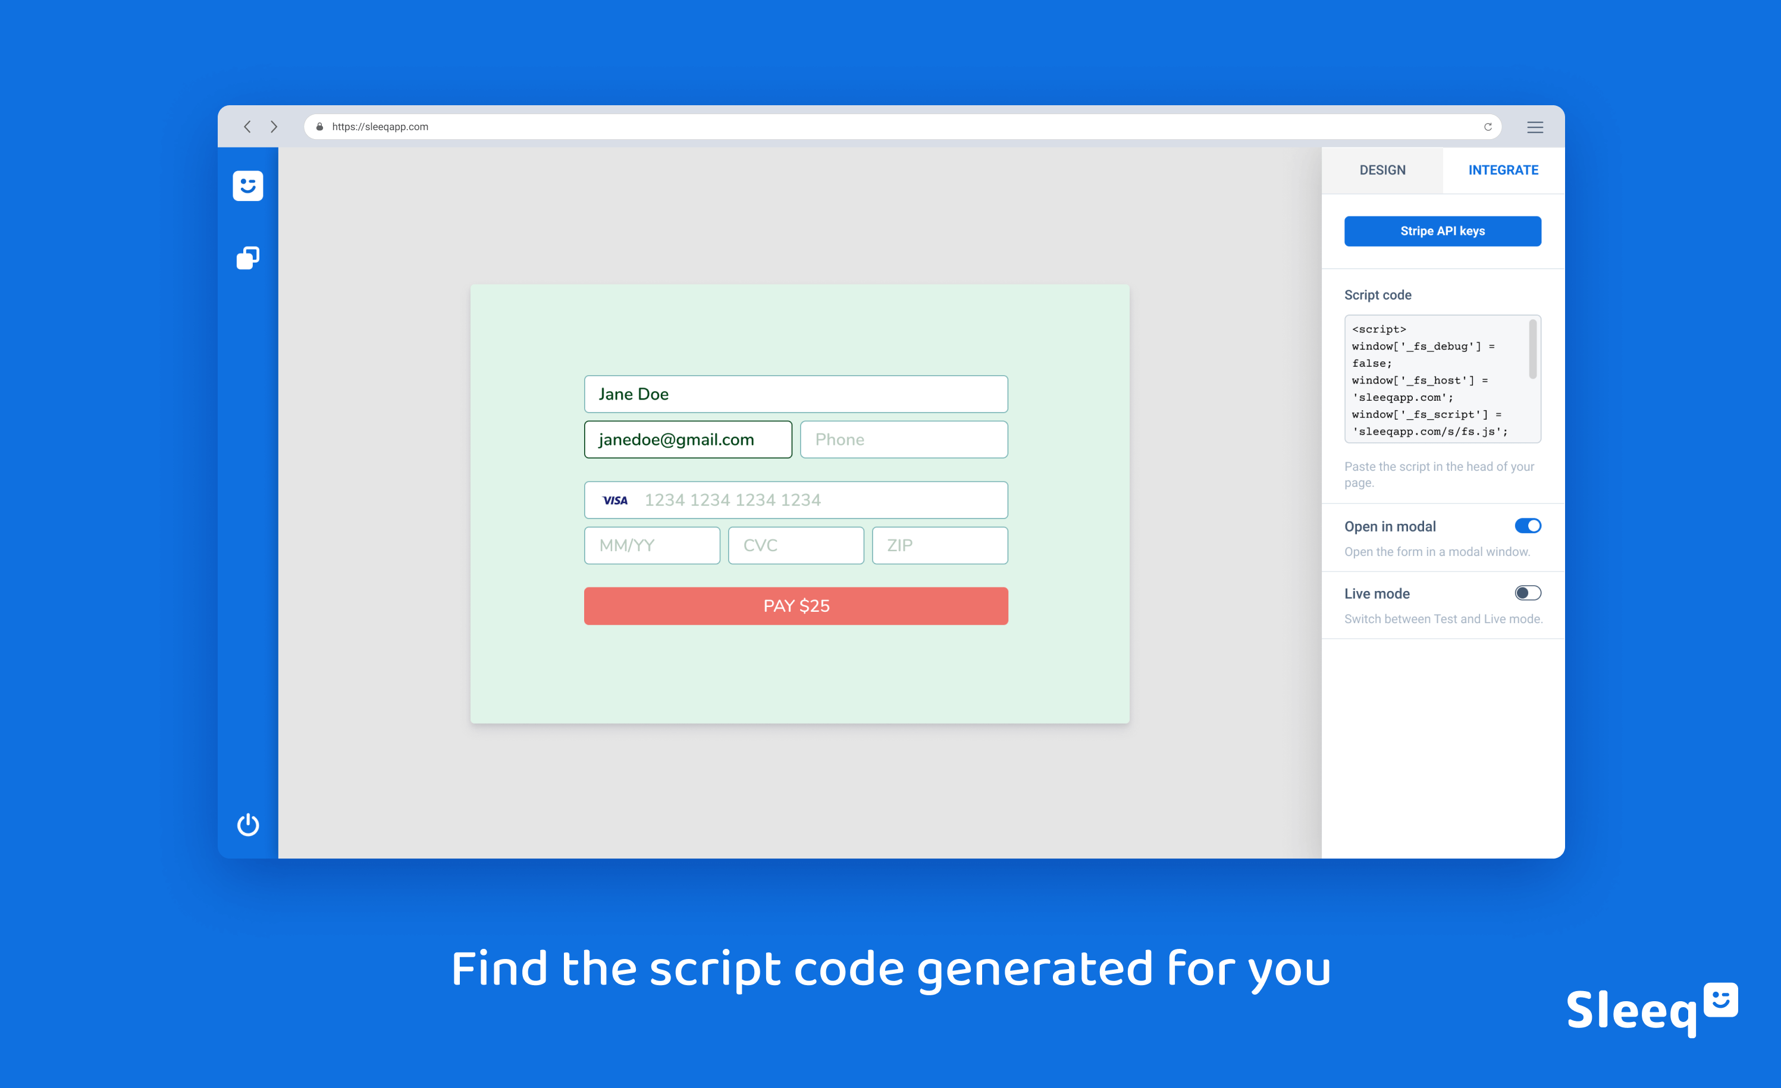
Task: Click the Sleeq smiley logo icon in sidebar
Action: click(247, 185)
